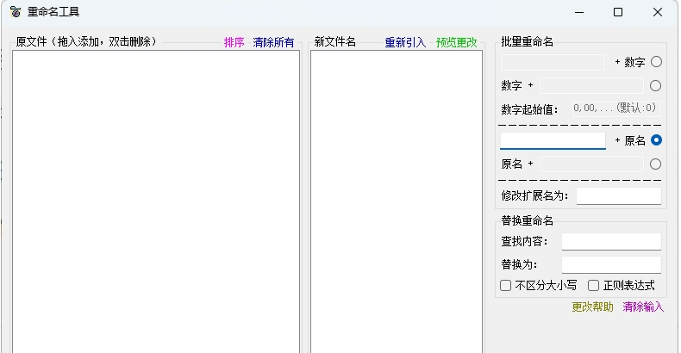This screenshot has height=353, width=681.
Task: Click the 查找内容 input field
Action: click(x=611, y=242)
